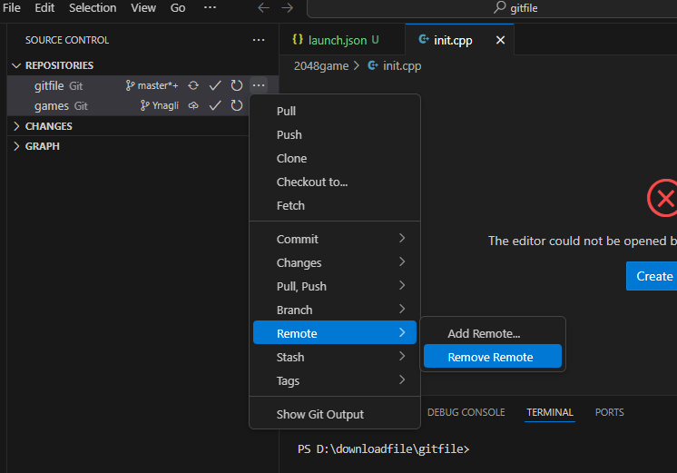This screenshot has width=677, height=473.
Task: Open the File menu
Action: coord(11,8)
